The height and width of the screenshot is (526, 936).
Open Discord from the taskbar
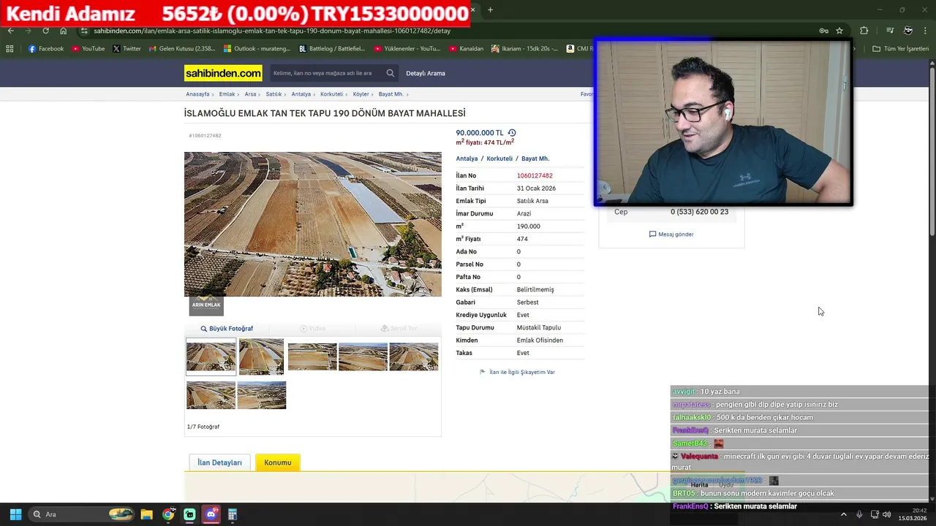click(x=211, y=514)
